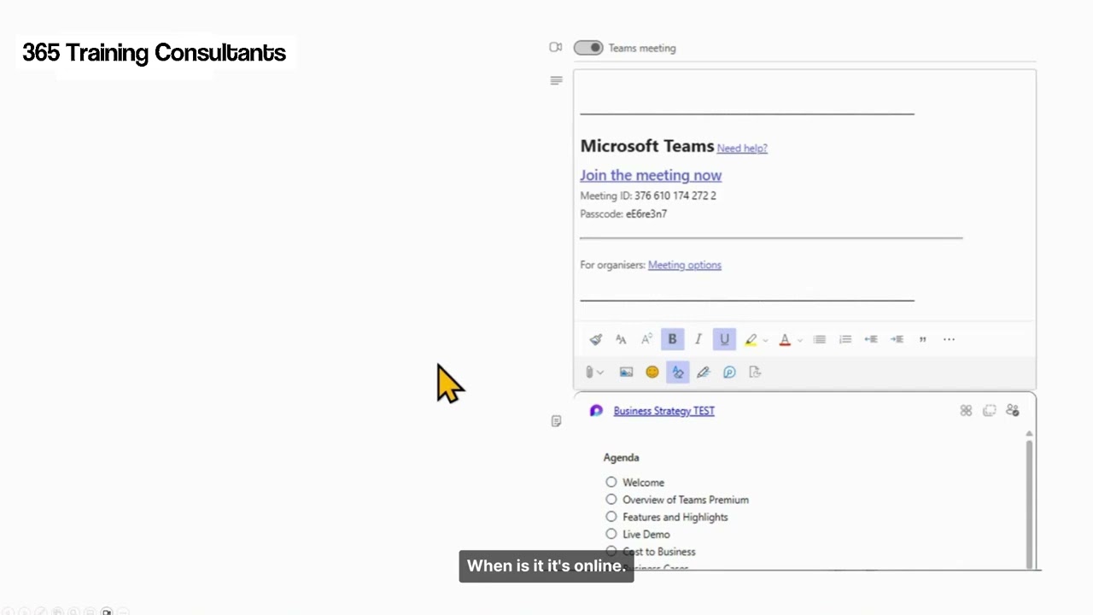Check off Overview of Teams Premium item
Viewport: 1093px width, 615px height.
tap(611, 499)
